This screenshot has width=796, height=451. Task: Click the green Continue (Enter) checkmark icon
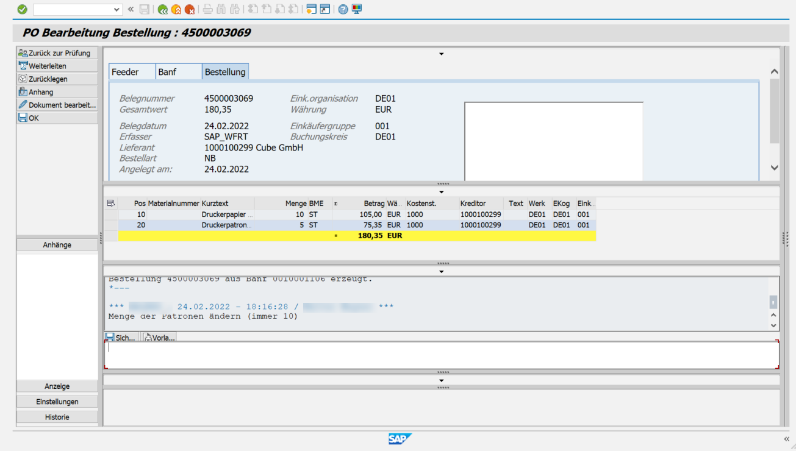pos(23,9)
